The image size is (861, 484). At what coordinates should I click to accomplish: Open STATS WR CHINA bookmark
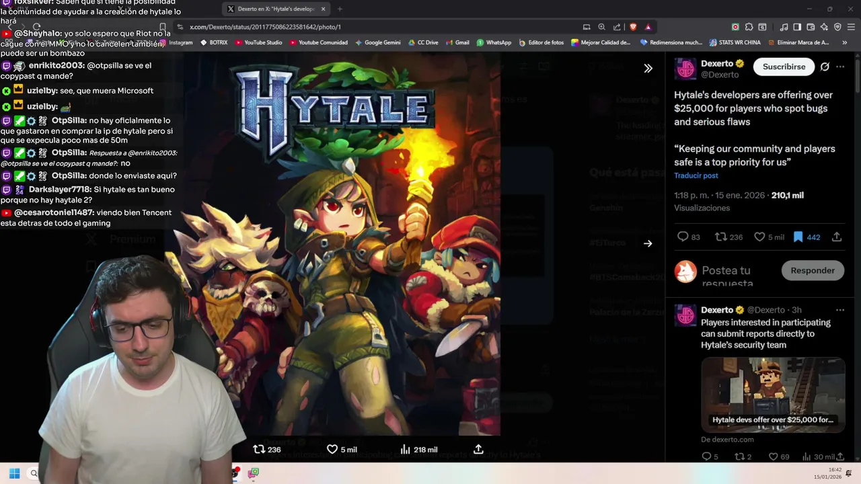[x=735, y=42]
